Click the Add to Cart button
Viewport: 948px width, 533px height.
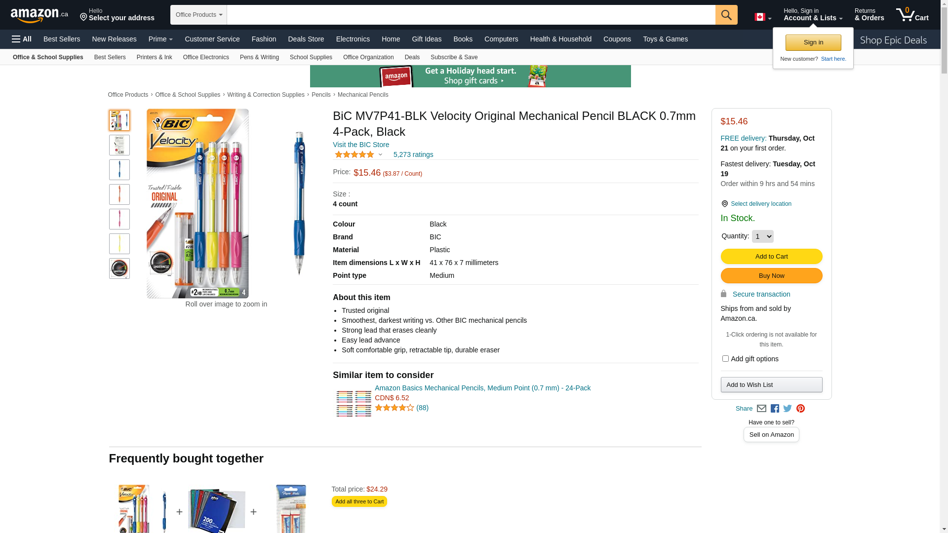tap(771, 257)
